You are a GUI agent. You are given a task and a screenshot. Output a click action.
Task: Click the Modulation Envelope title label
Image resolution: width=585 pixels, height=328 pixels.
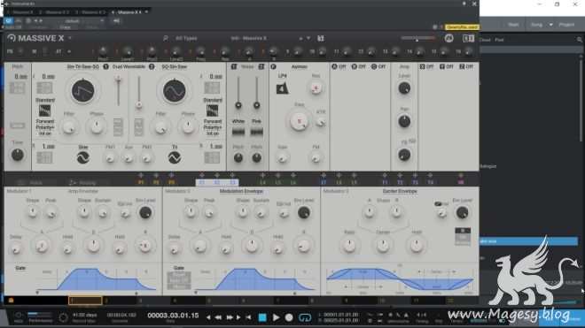241,191
